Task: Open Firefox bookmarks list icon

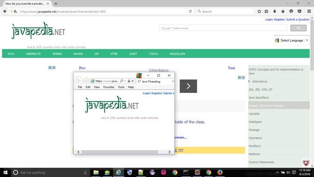Action: click(x=266, y=11)
